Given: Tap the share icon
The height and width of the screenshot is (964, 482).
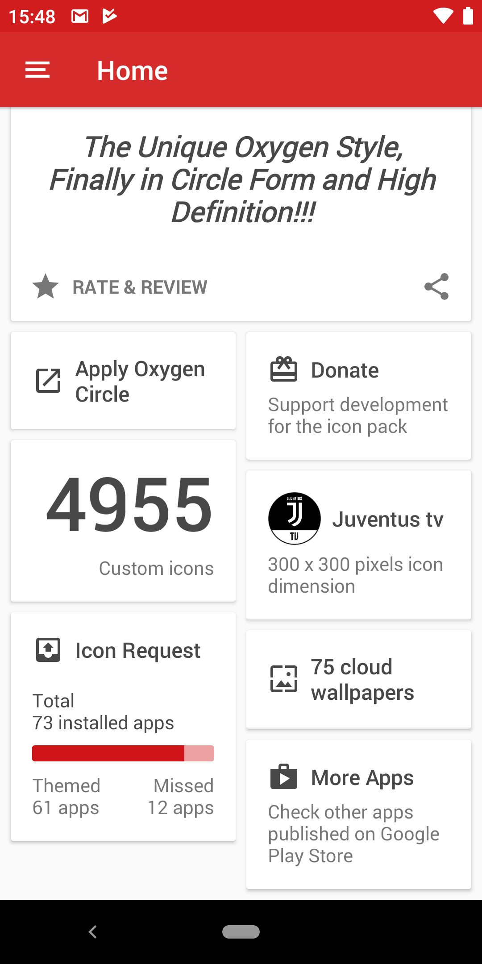Looking at the screenshot, I should [x=436, y=287].
